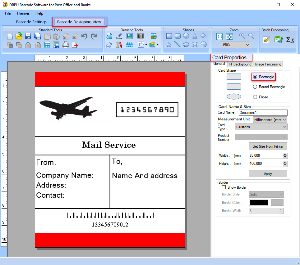Draw a five-point star shape
Screen dimensions: 300x265
169,45
